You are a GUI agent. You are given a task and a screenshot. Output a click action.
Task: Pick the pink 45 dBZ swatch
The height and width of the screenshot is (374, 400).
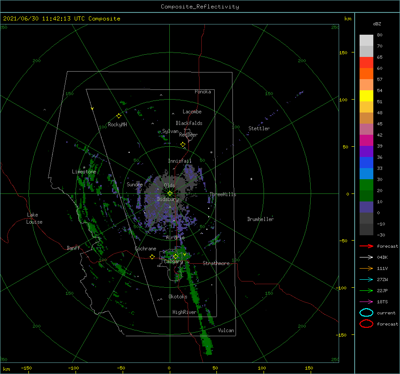(x=366, y=129)
